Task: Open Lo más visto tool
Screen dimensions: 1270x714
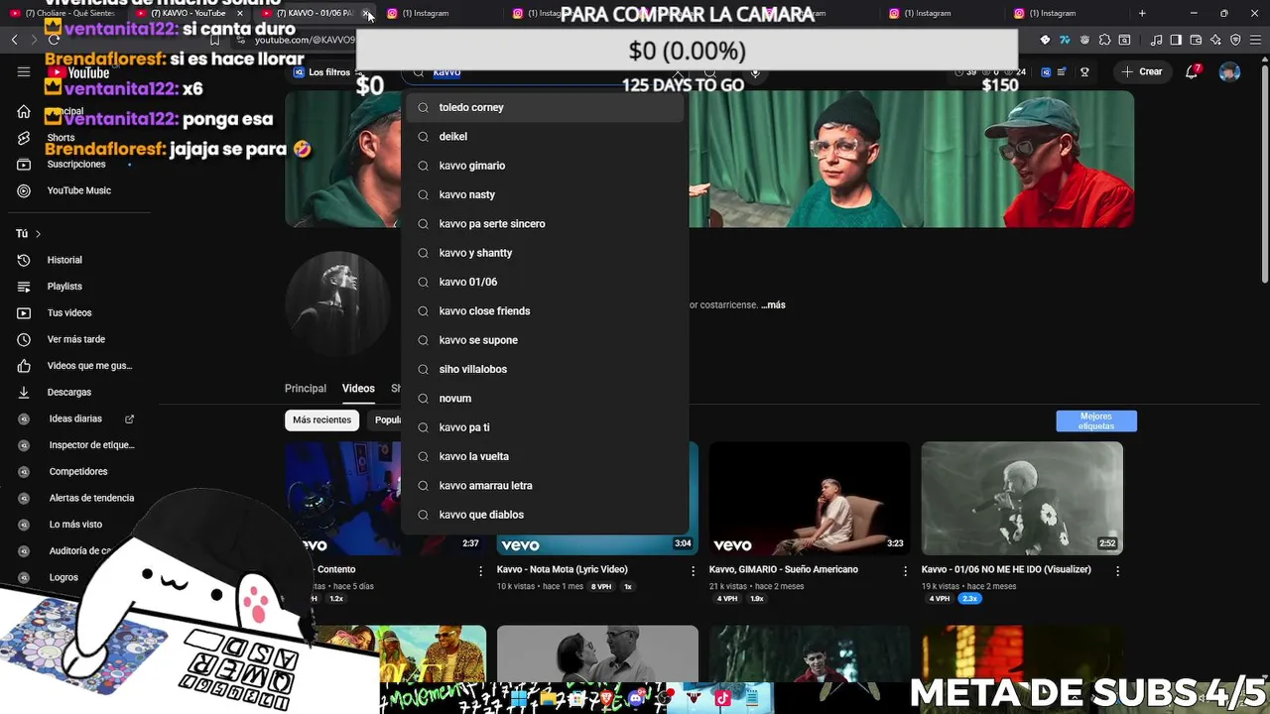Action: click(x=75, y=525)
